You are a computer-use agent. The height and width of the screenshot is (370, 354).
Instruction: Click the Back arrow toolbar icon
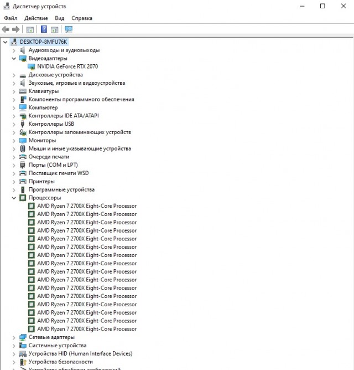click(6, 29)
